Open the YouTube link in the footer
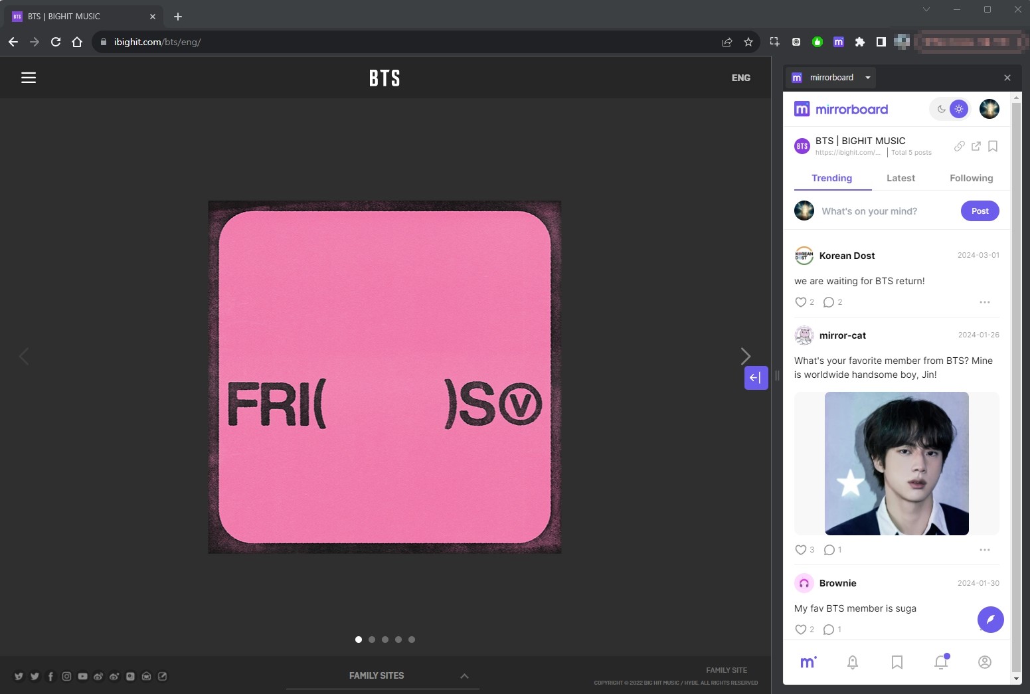1030x694 pixels. [82, 676]
